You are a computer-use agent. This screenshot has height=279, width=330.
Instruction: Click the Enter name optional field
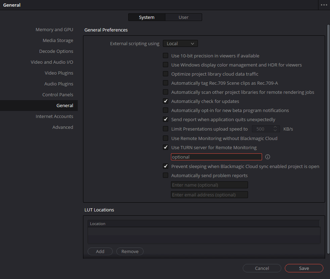coord(209,185)
